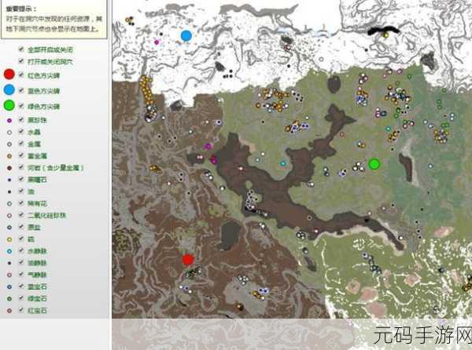
Task: Click the green circle icon beside 绿色方尖碑
Action: (9, 105)
